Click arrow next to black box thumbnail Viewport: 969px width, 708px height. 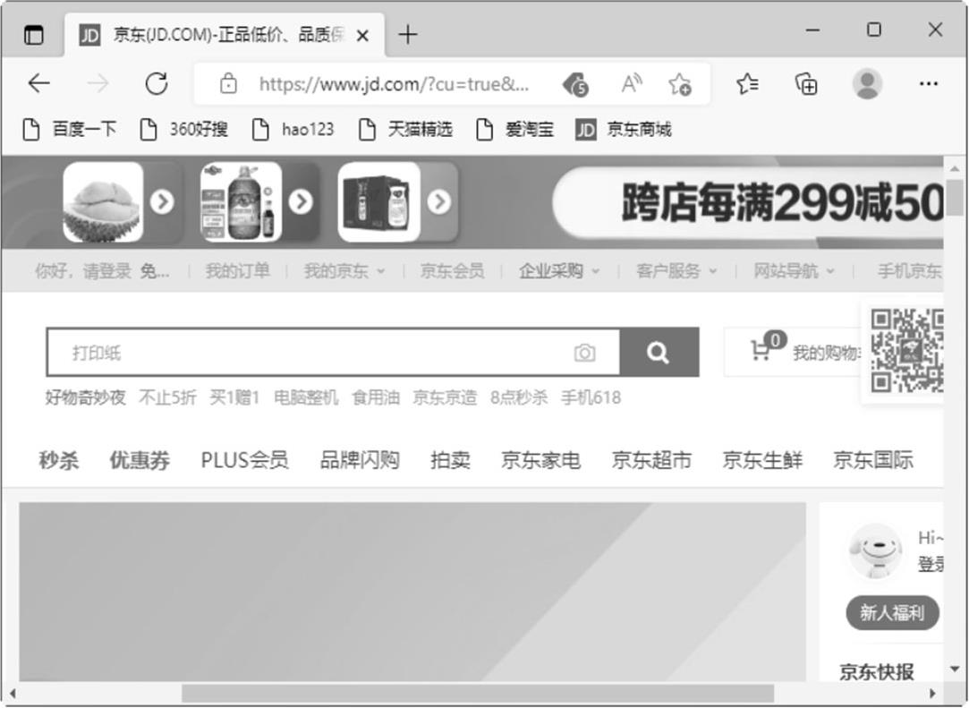(x=438, y=201)
